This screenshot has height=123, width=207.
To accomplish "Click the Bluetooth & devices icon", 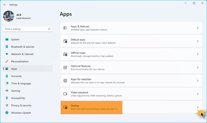I will tap(7, 47).
